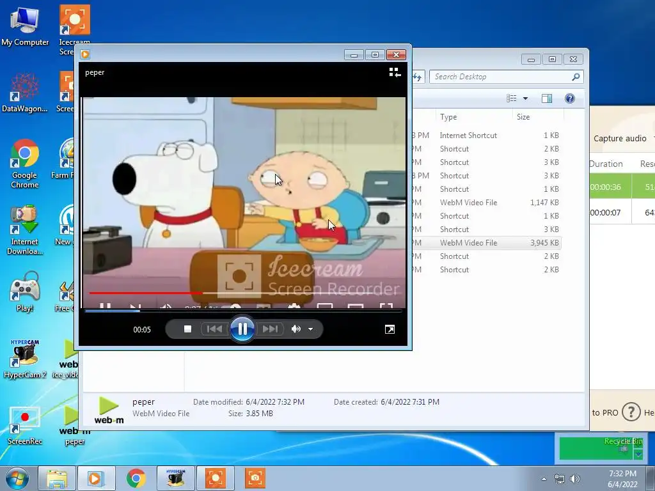Click the peper web-m icon in details pane
This screenshot has width=655, height=491.
109,410
